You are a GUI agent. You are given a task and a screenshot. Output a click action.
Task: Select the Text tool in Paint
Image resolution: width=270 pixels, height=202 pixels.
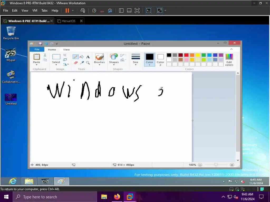(88, 57)
